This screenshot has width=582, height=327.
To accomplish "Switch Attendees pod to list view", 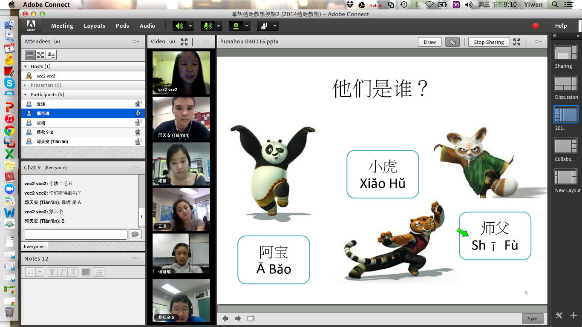I will [x=30, y=55].
